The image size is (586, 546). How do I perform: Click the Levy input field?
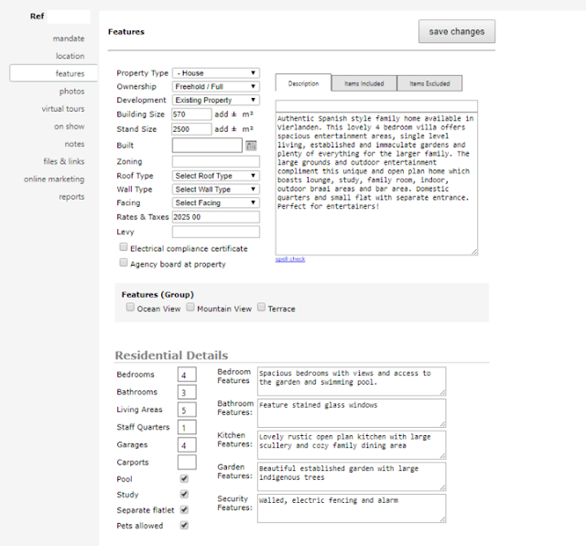216,232
